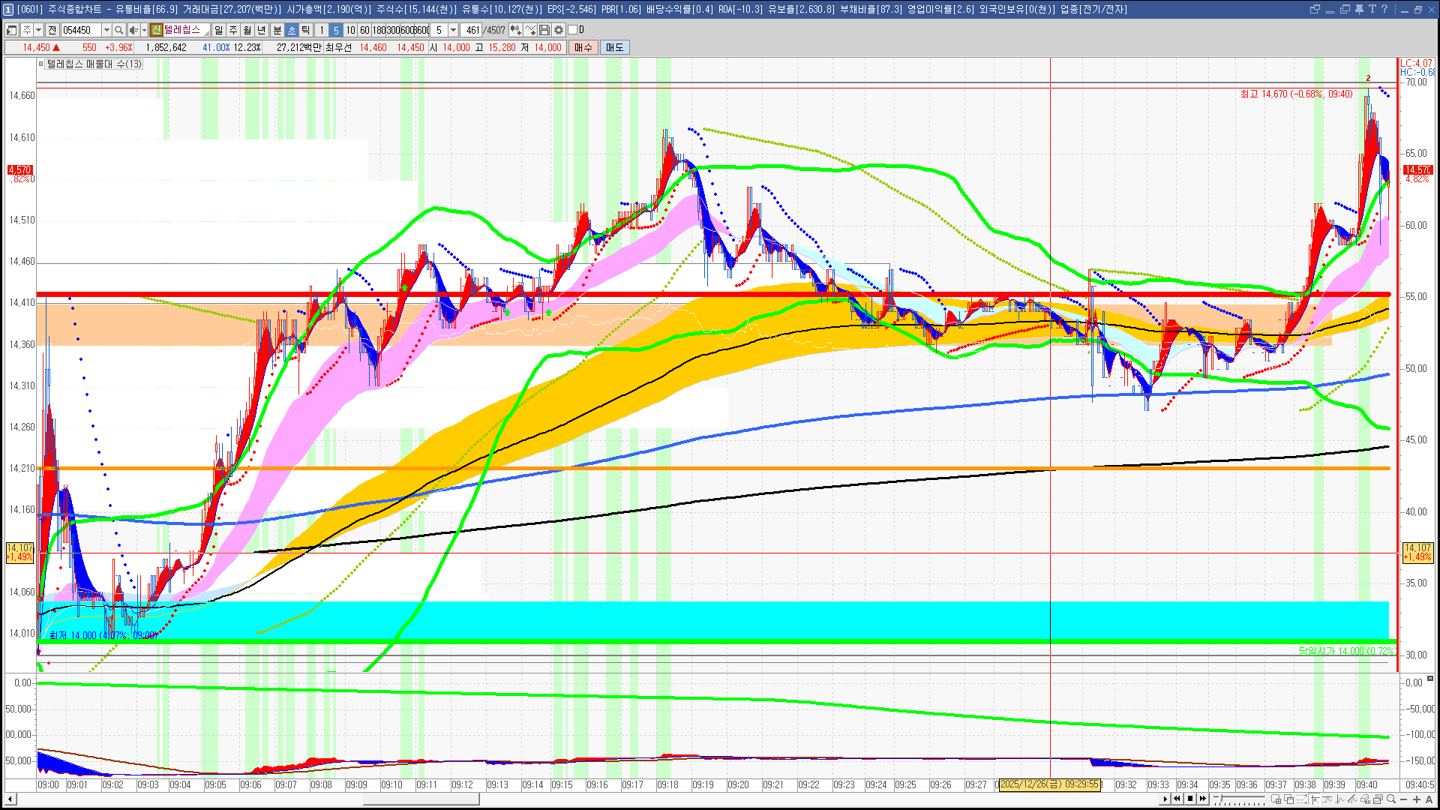Expand the interval value 5 dropdown
1440x810 pixels.
pyautogui.click(x=453, y=30)
